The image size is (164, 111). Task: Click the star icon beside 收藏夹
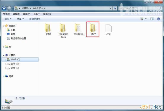tap(7, 26)
